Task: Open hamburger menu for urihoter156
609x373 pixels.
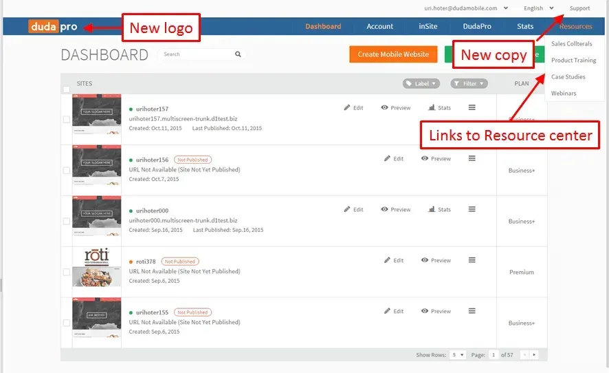Action: click(x=472, y=158)
